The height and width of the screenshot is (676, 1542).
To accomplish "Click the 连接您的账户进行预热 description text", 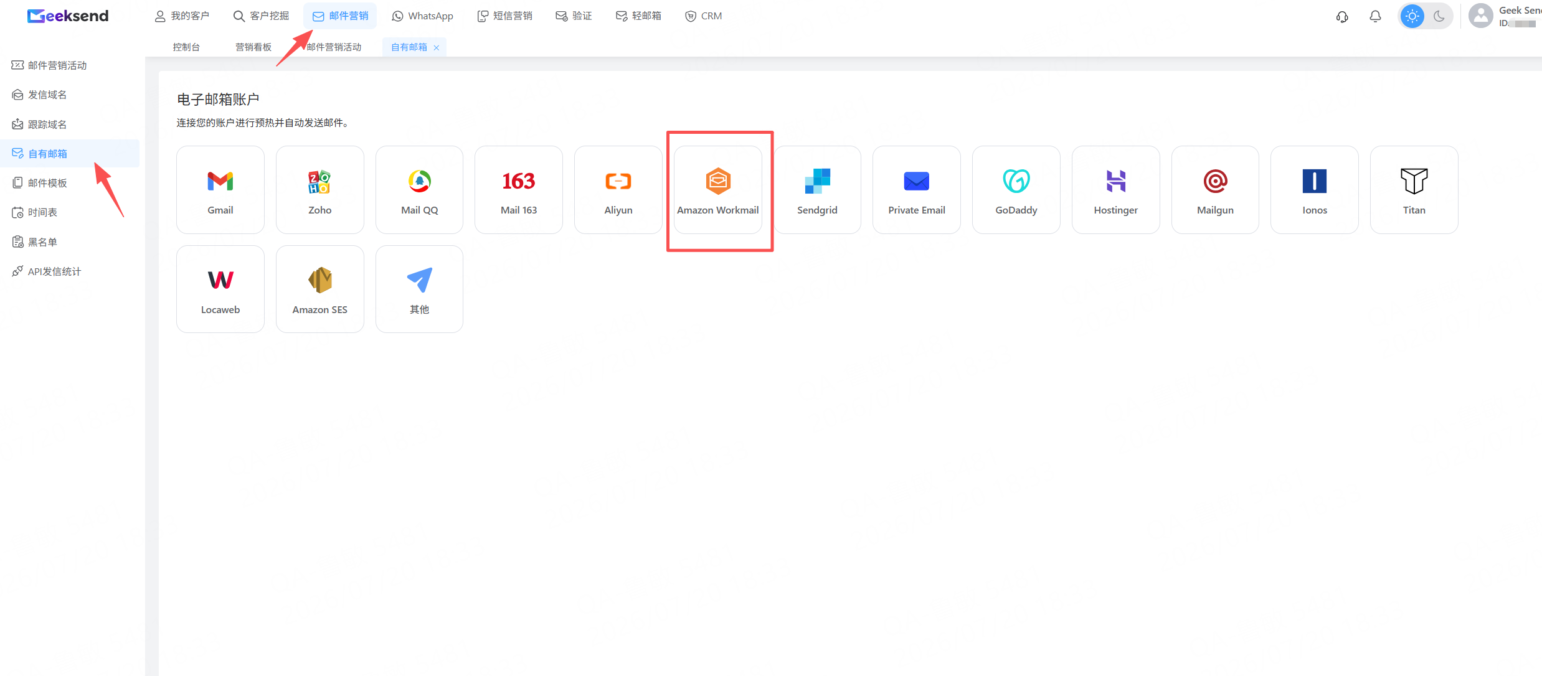I will pos(262,123).
